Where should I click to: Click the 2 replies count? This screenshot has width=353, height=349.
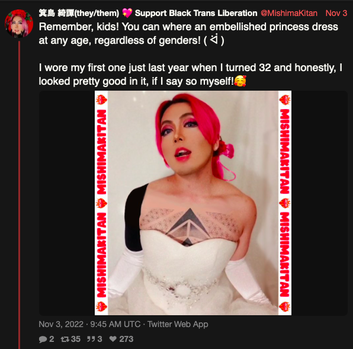52,339
